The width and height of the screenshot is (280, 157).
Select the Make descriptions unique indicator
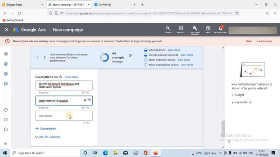point(146,65)
